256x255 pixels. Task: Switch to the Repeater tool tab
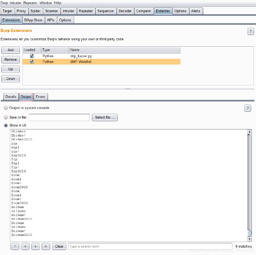pos(86,11)
